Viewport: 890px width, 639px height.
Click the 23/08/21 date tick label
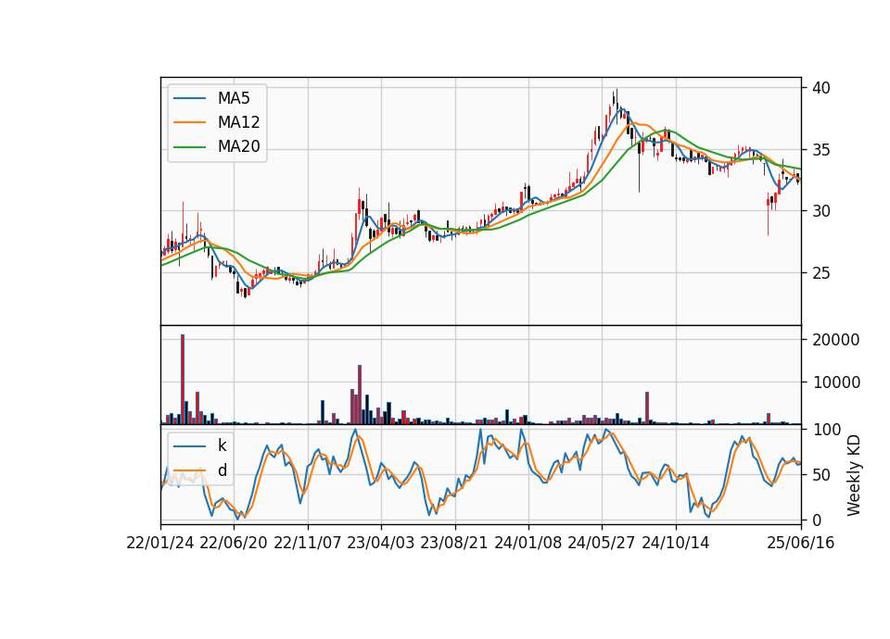click(454, 543)
